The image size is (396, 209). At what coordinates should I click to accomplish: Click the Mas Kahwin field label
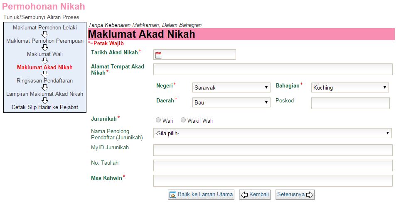(x=106, y=178)
